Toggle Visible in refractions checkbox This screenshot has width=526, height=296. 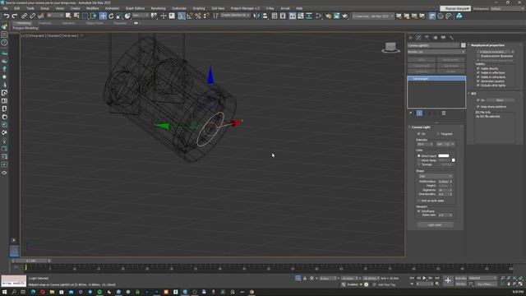[478, 76]
